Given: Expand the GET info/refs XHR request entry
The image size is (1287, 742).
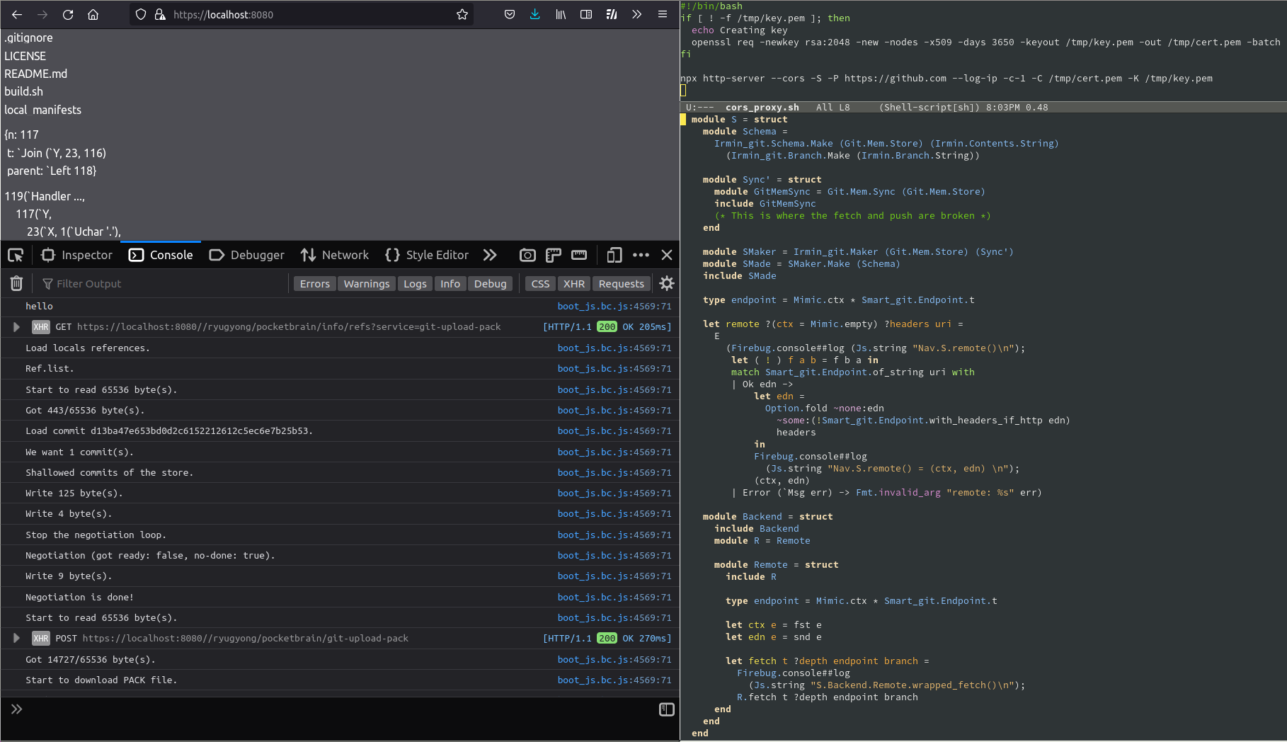Looking at the screenshot, I should click(x=16, y=327).
